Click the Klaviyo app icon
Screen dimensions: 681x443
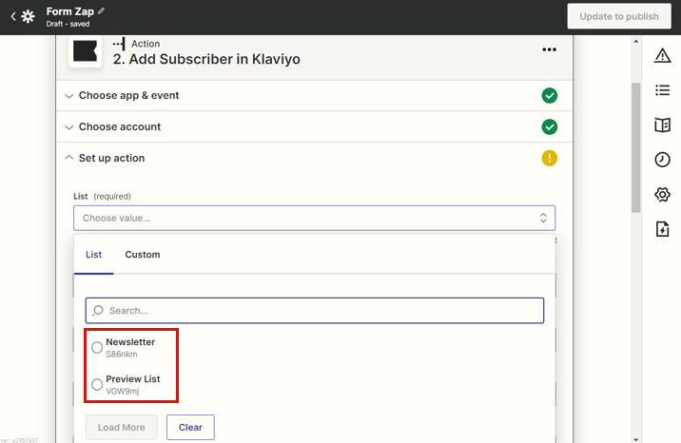pyautogui.click(x=85, y=51)
